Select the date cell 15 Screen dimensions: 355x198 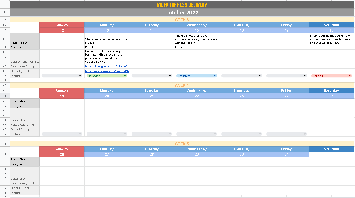197,30
